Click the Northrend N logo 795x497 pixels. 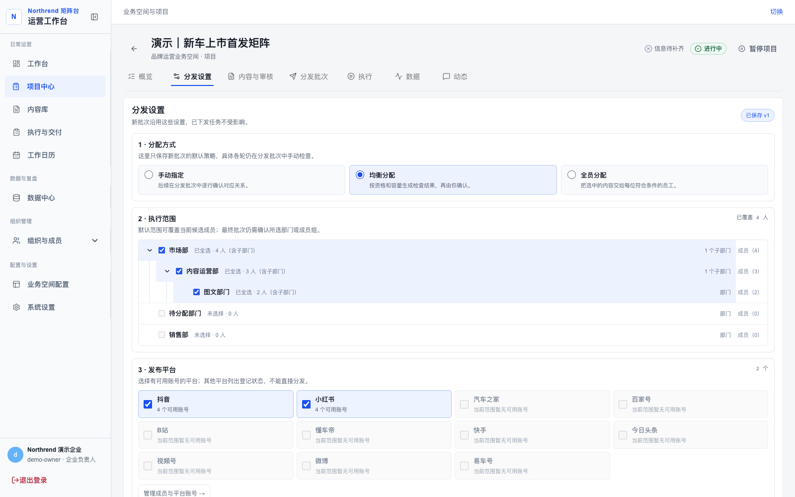click(14, 16)
